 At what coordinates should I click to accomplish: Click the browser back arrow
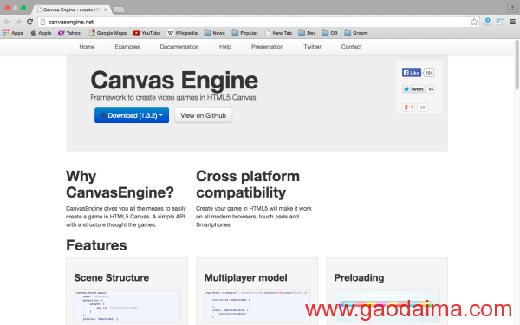pos(7,22)
